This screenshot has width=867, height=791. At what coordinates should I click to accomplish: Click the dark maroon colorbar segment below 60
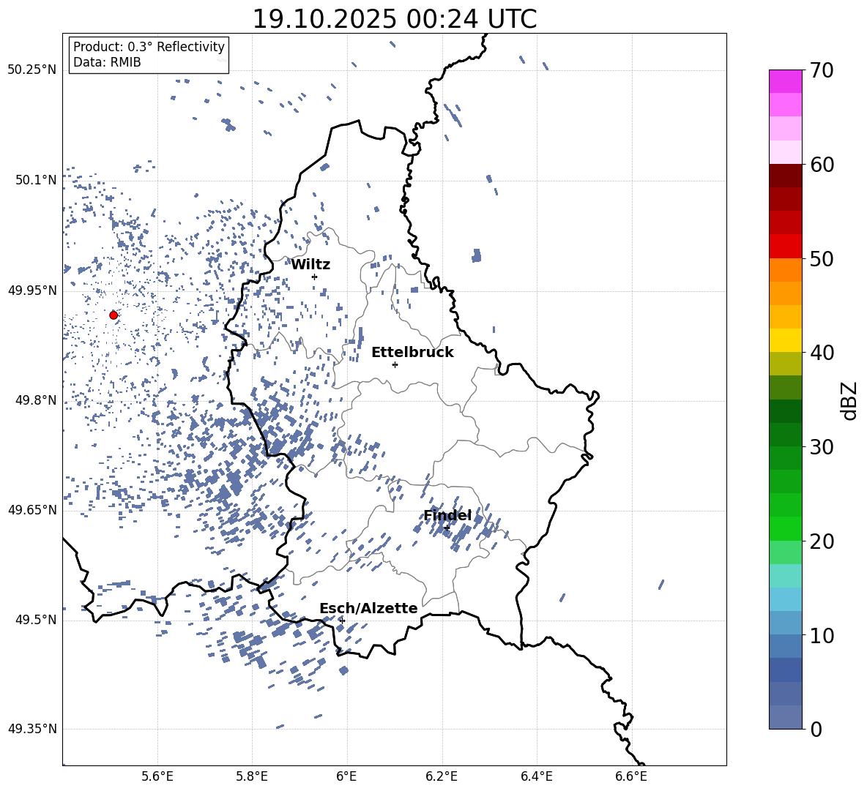coord(785,176)
